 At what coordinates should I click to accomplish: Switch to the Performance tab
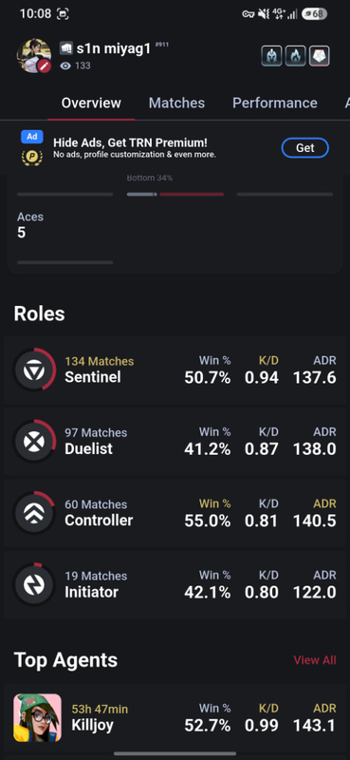(275, 103)
